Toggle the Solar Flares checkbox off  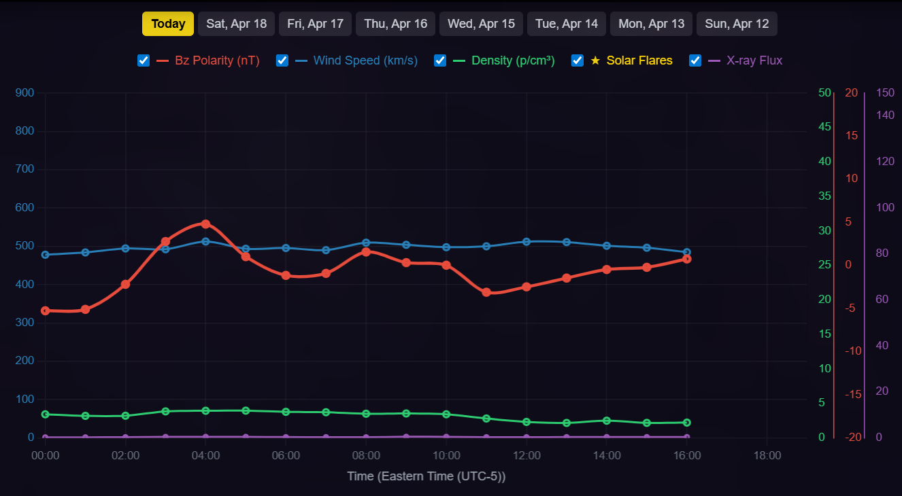[577, 60]
